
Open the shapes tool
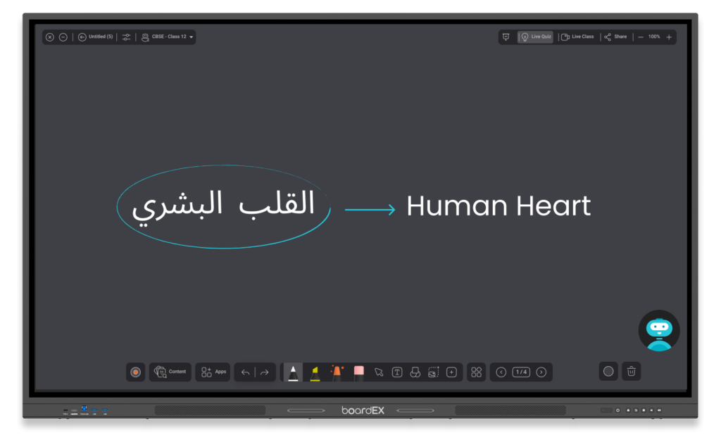click(x=415, y=372)
